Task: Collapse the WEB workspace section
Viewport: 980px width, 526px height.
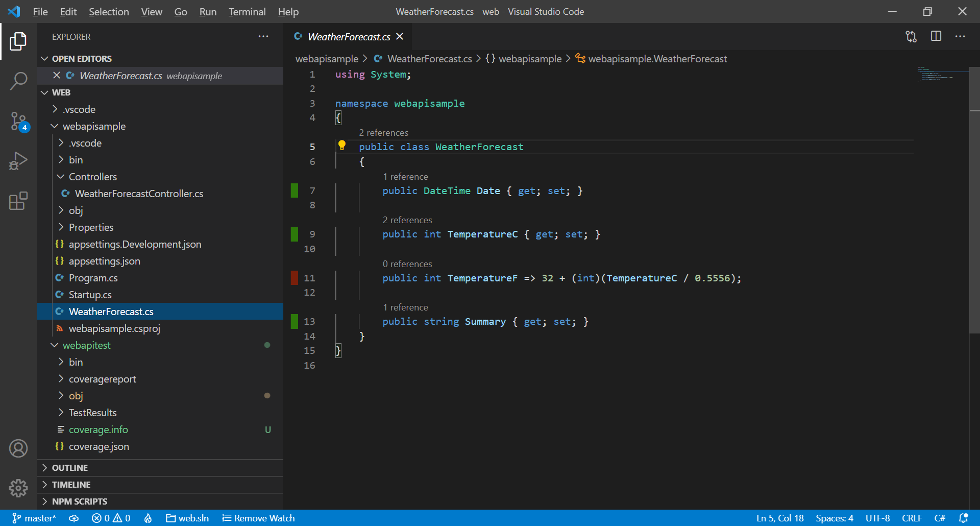Action: (160, 92)
